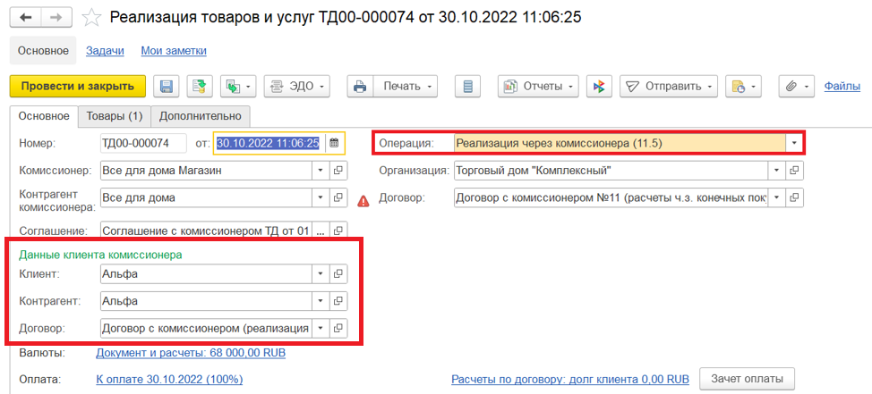872x394 pixels.
Task: Open Организация record icon
Action: click(795, 171)
